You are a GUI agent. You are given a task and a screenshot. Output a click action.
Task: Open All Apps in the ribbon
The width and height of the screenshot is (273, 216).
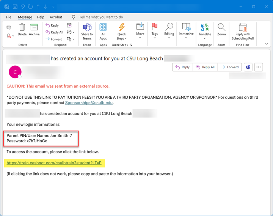[103, 32]
